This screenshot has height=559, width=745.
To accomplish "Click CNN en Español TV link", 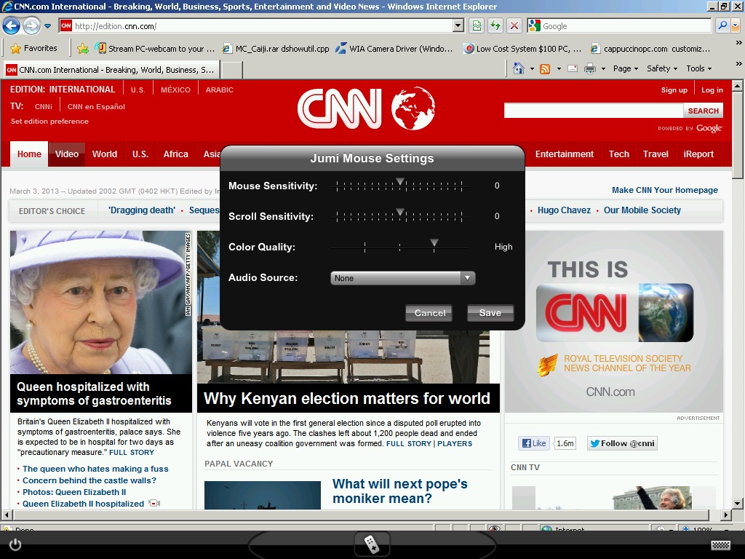I will point(96,106).
